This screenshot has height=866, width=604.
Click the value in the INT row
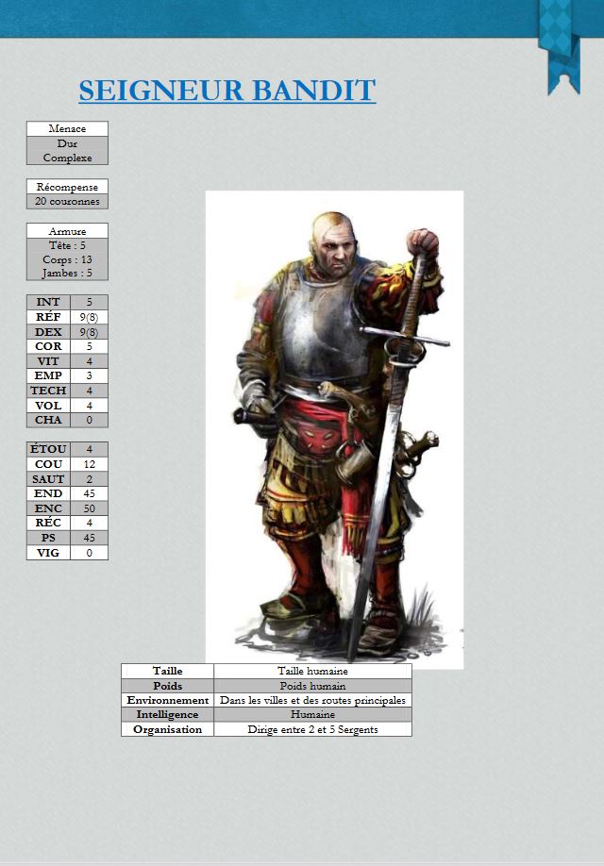click(x=89, y=302)
